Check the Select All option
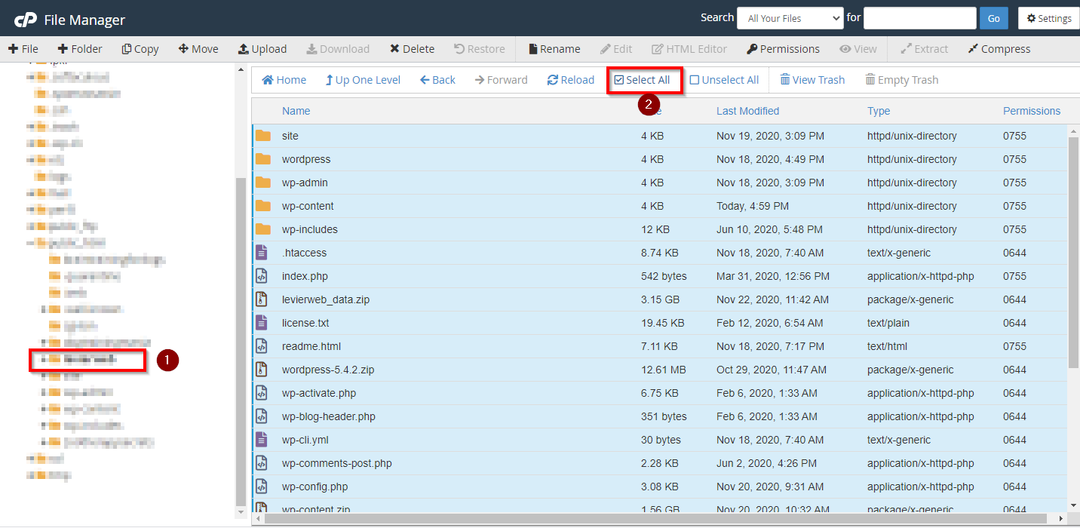This screenshot has height=528, width=1080. pyautogui.click(x=642, y=80)
